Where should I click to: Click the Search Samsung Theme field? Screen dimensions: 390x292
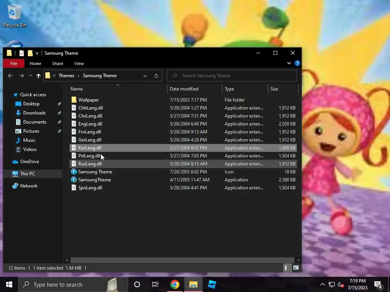tap(232, 76)
